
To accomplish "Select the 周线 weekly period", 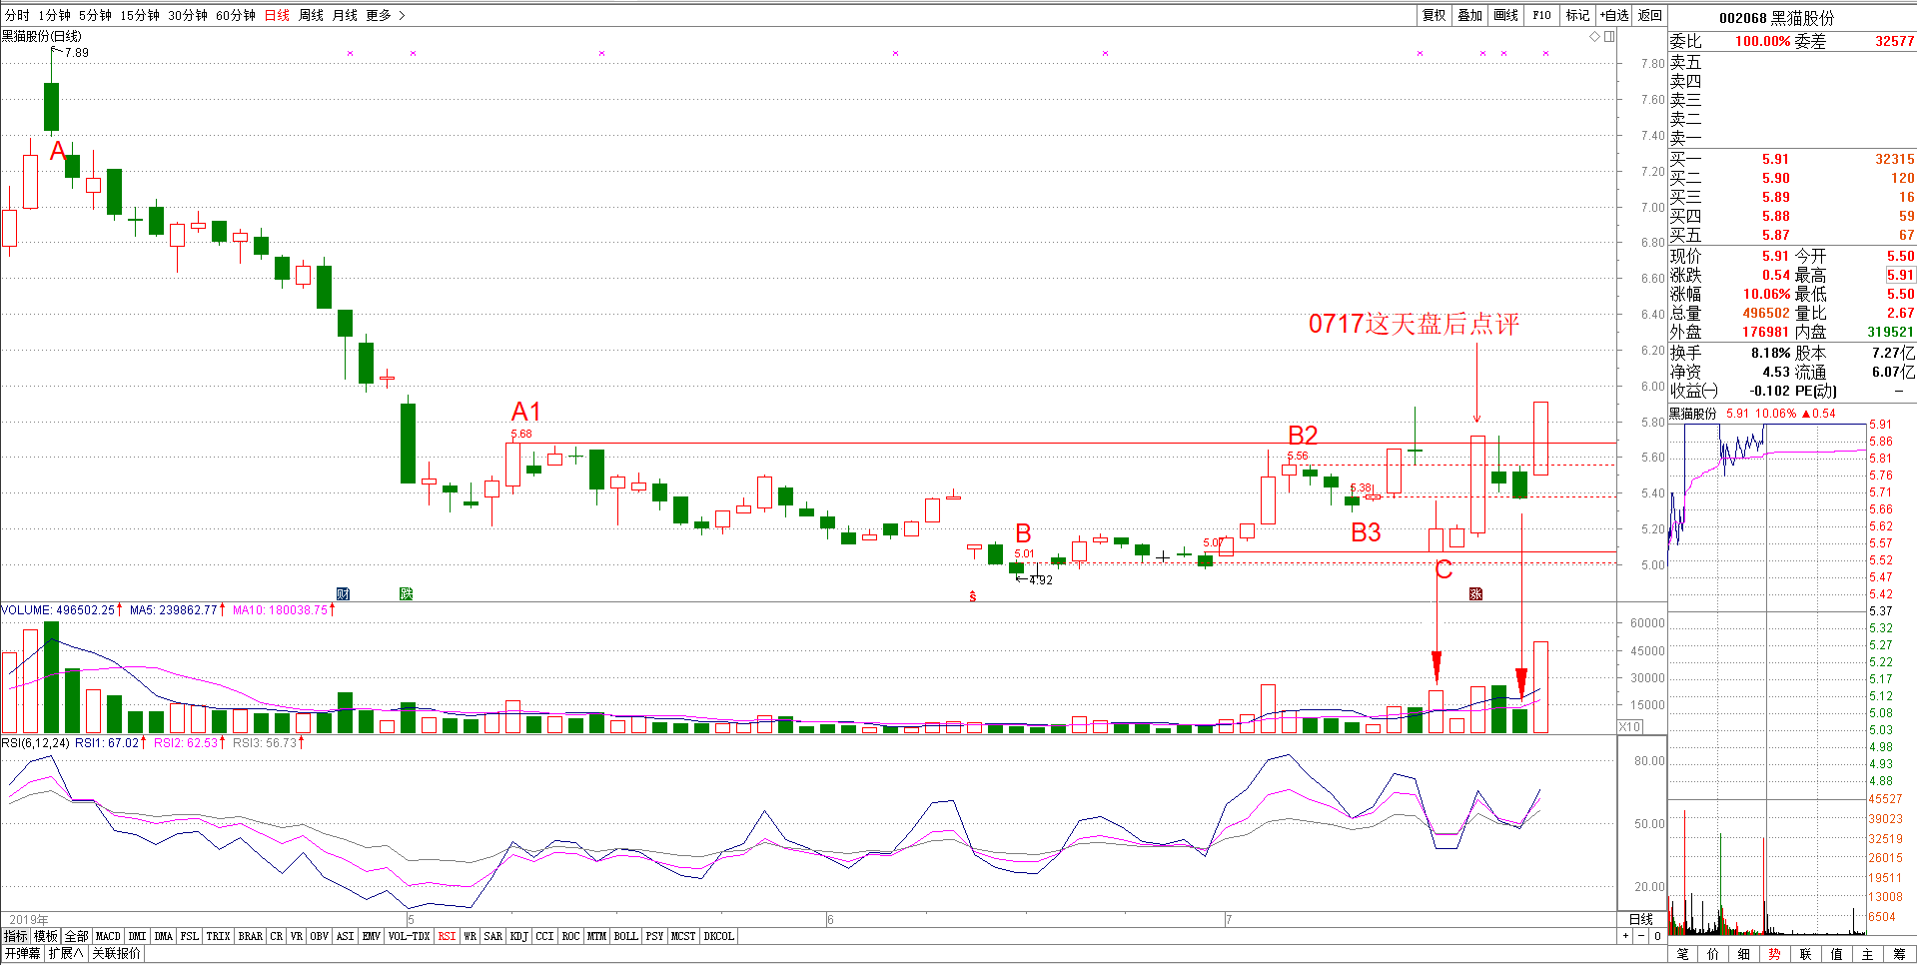I will point(312,15).
